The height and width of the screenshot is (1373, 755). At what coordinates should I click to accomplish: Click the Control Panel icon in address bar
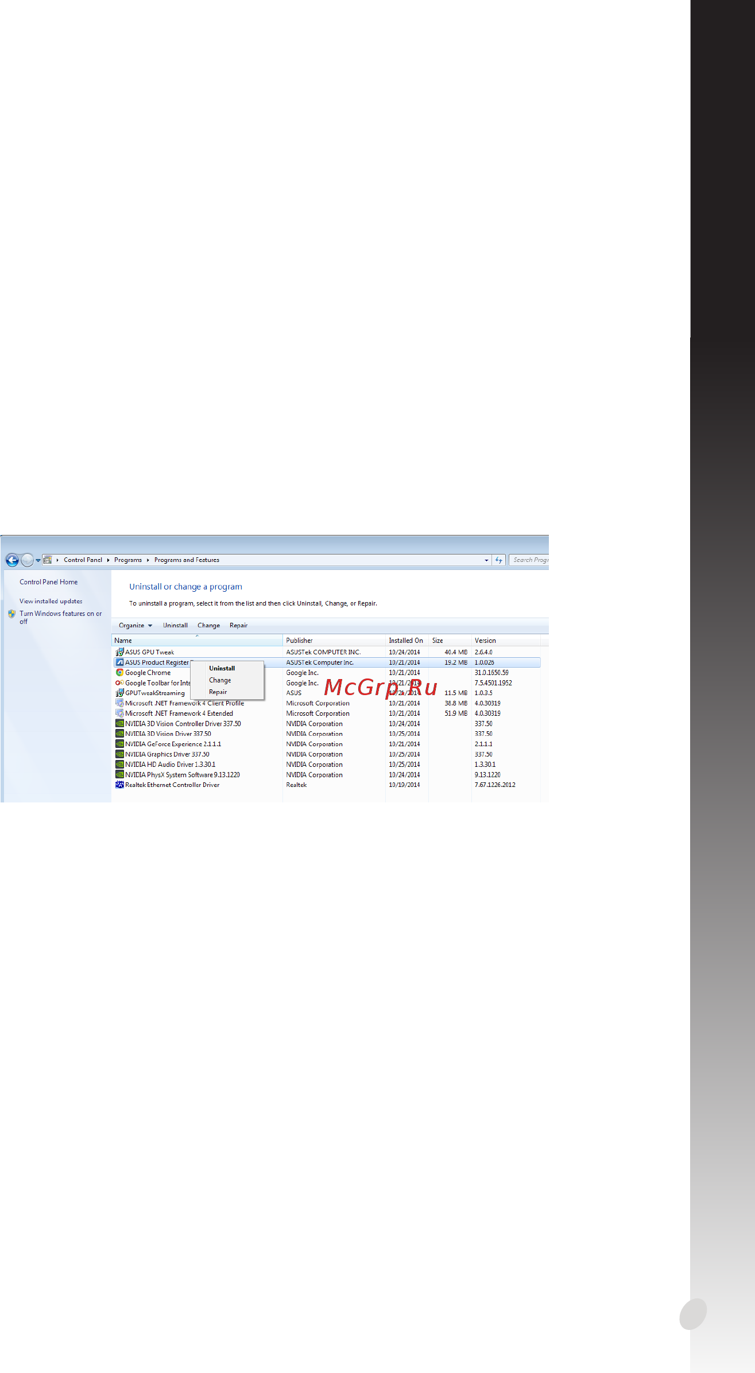pos(48,560)
